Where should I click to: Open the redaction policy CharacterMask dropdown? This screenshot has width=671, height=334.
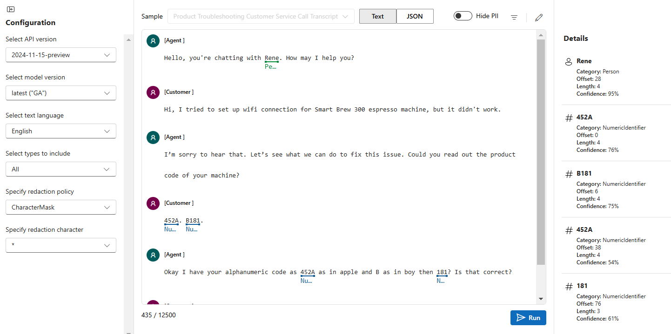[x=61, y=207]
